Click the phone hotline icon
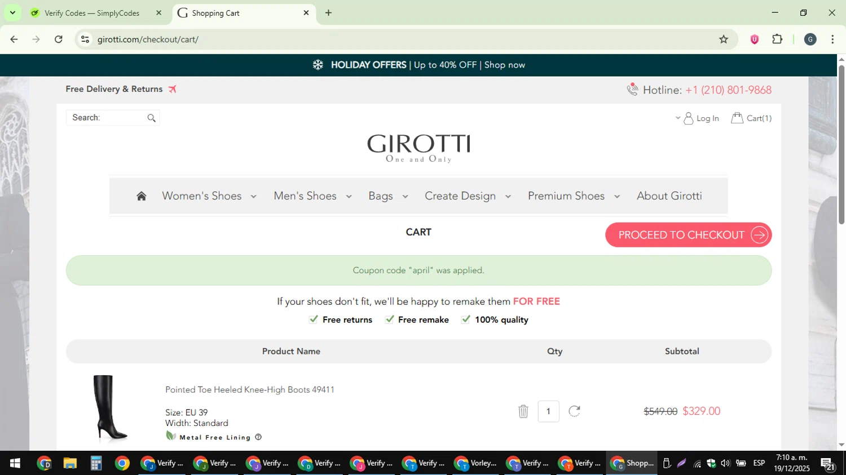846x475 pixels. pos(633,89)
